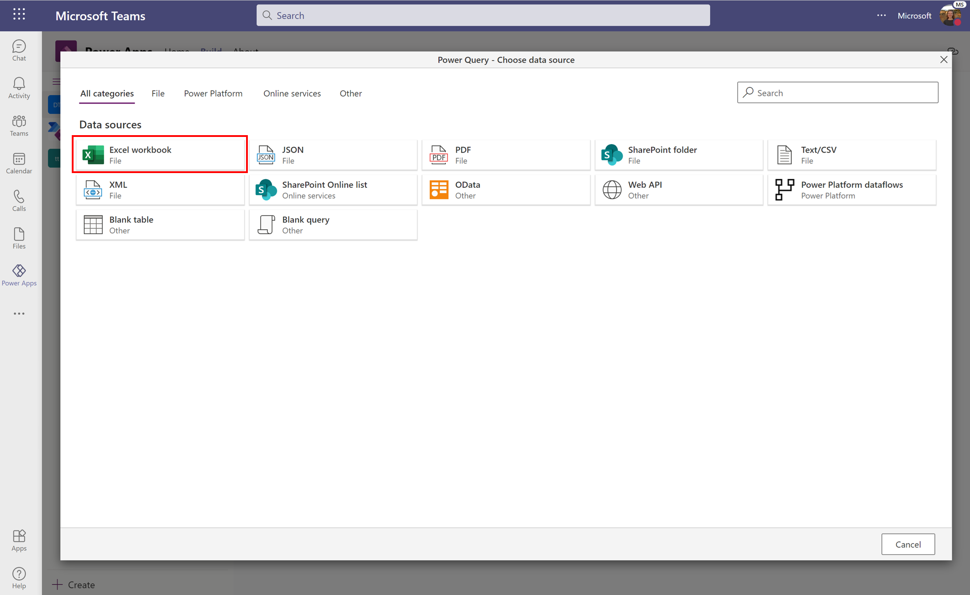Select SharePoint folder data source
This screenshot has height=595, width=970.
678,154
